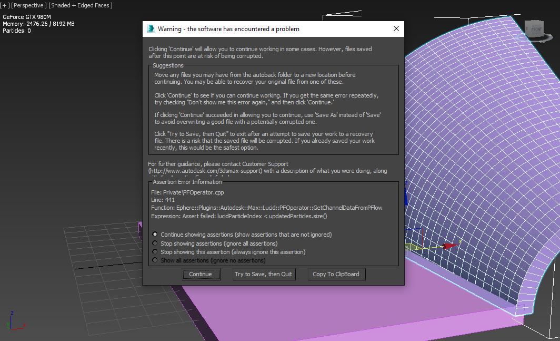This screenshot has width=560, height=341.
Task: Click the ViewCube Front face
Action: pos(536,30)
